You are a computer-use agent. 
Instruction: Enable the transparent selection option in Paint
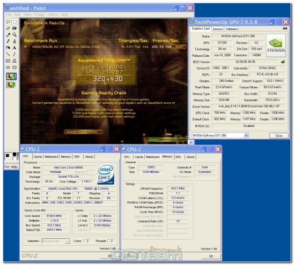[x=11, y=85]
